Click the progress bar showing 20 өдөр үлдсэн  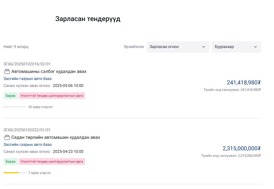(x=15, y=107)
